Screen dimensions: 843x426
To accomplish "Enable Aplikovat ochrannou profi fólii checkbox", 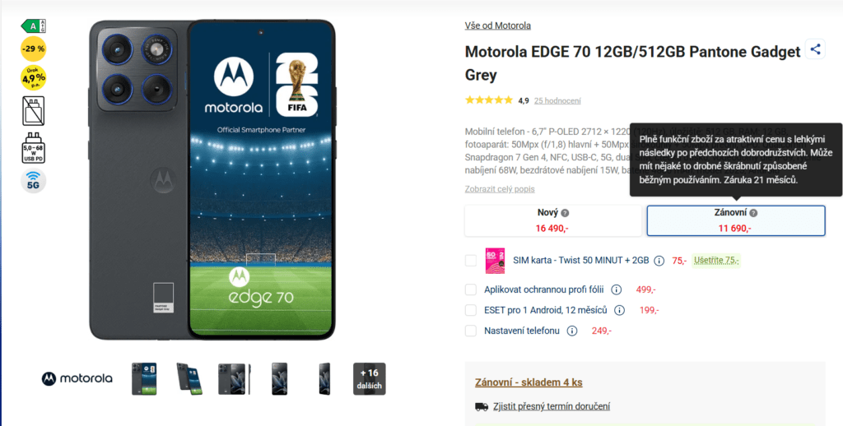I will tap(471, 289).
